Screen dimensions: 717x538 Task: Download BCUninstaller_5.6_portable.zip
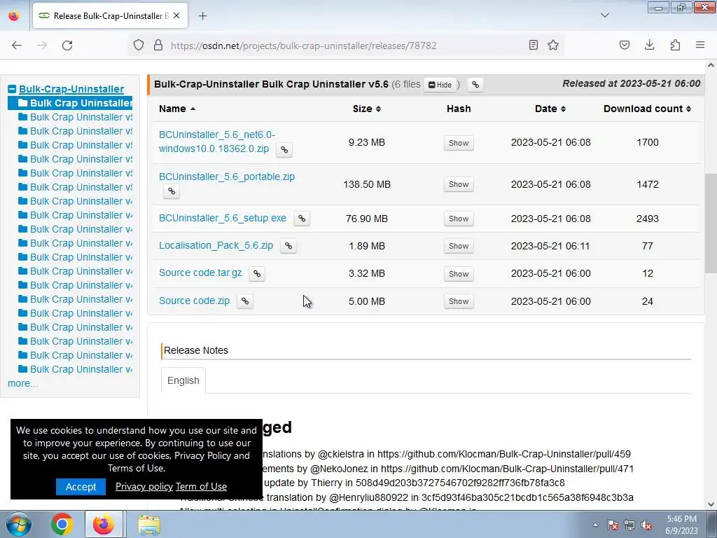[x=227, y=177]
